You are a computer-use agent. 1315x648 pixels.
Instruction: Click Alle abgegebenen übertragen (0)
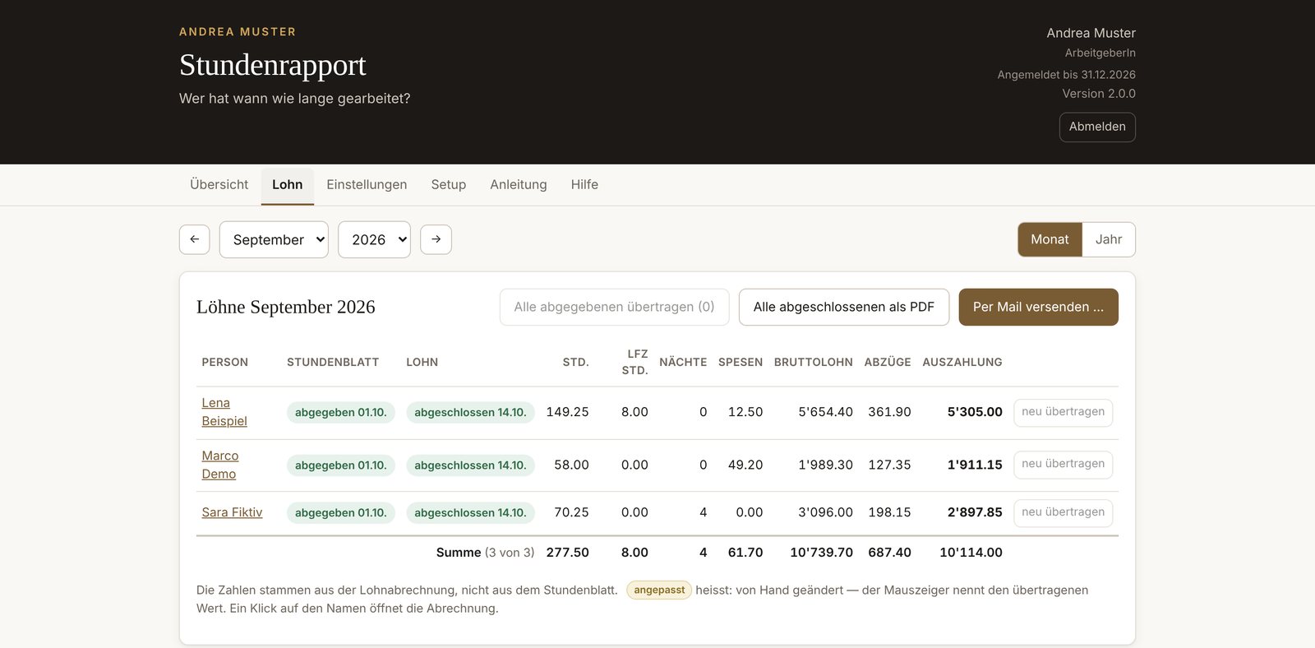(x=614, y=307)
